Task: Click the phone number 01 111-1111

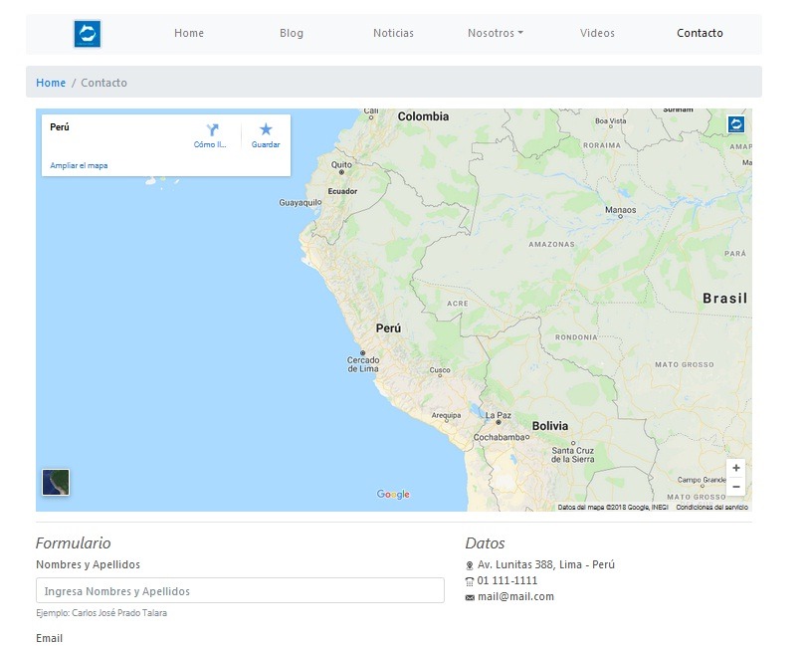Action: click(507, 580)
